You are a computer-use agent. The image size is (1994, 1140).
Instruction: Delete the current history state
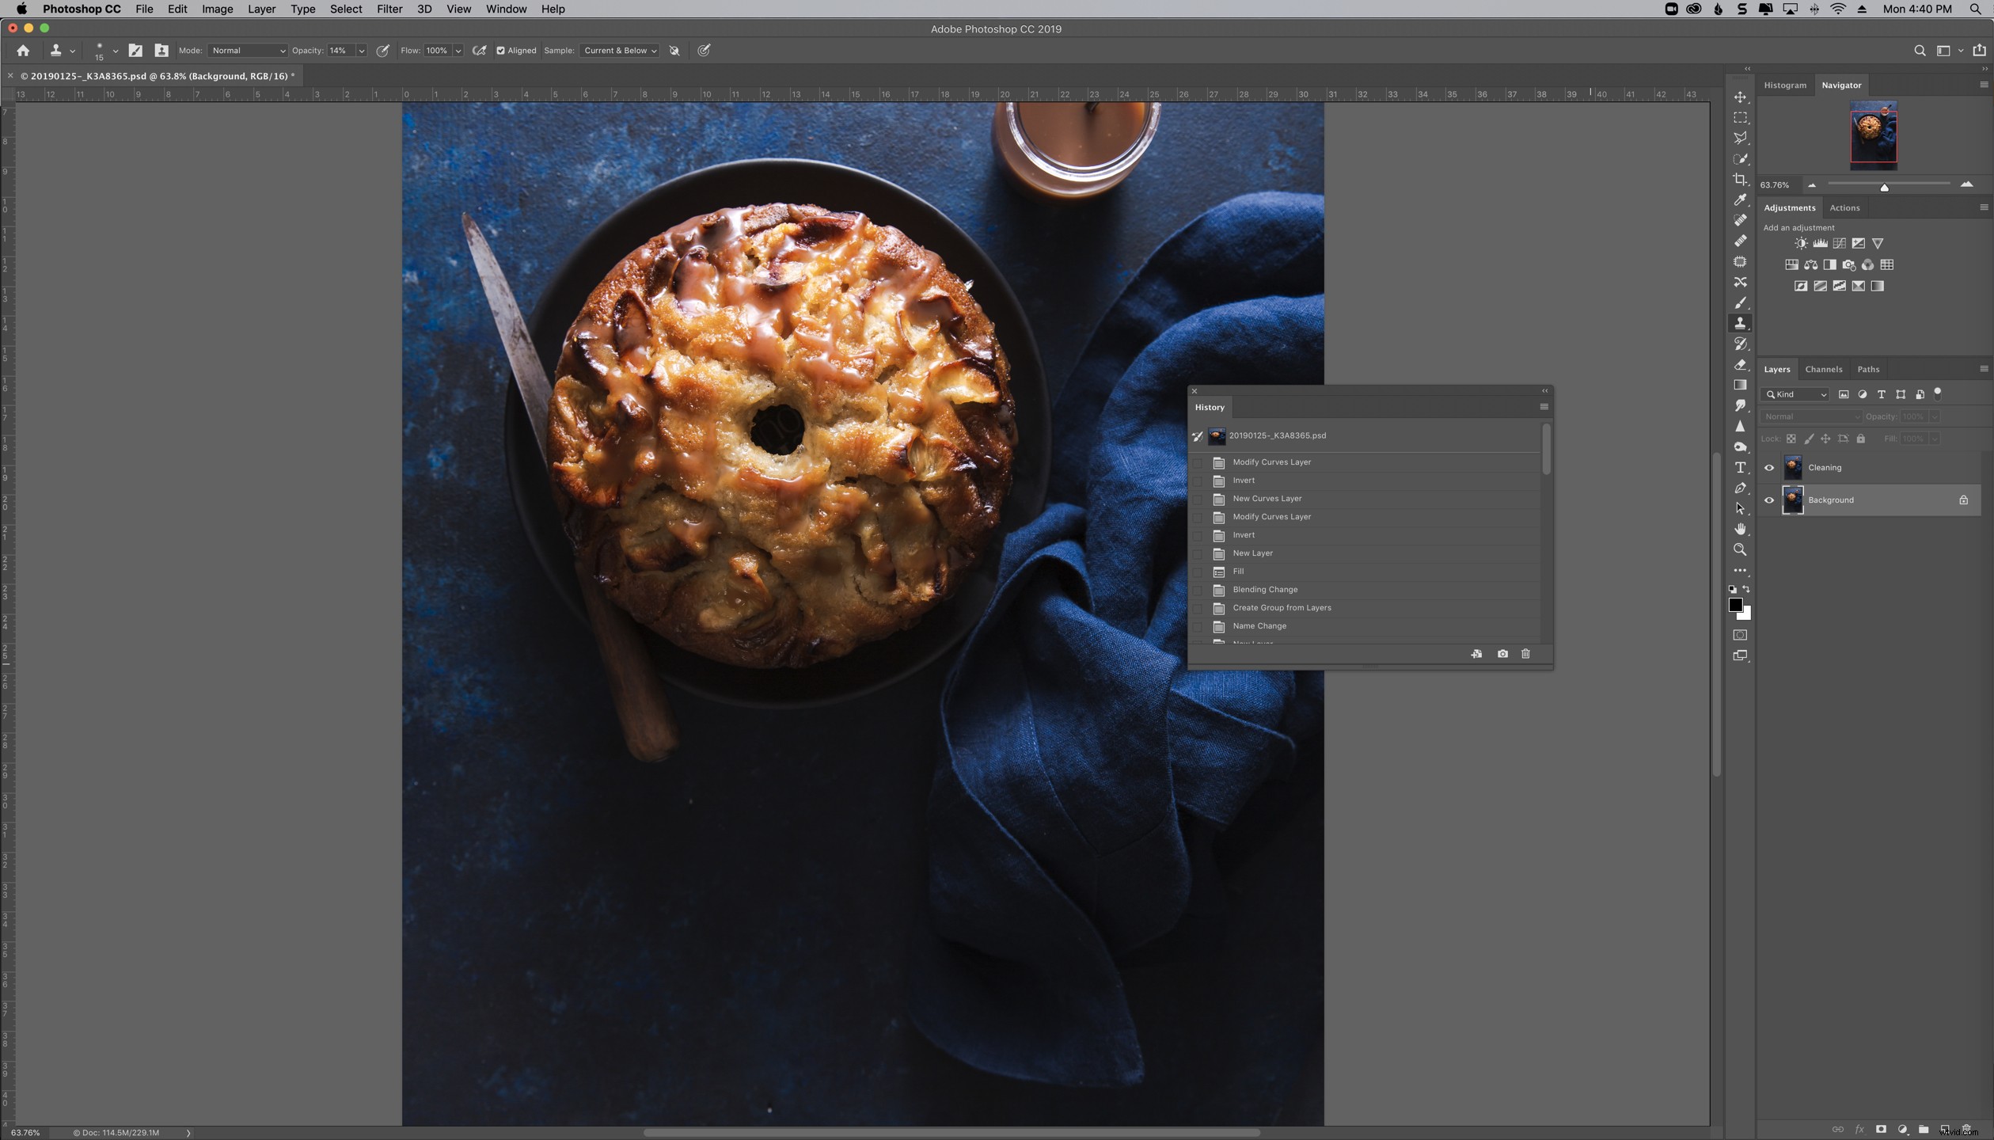coord(1525,654)
